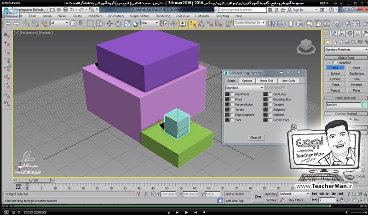This screenshot has height=215, width=368.
Task: Select the Shapes category icon
Action: [x=334, y=42]
